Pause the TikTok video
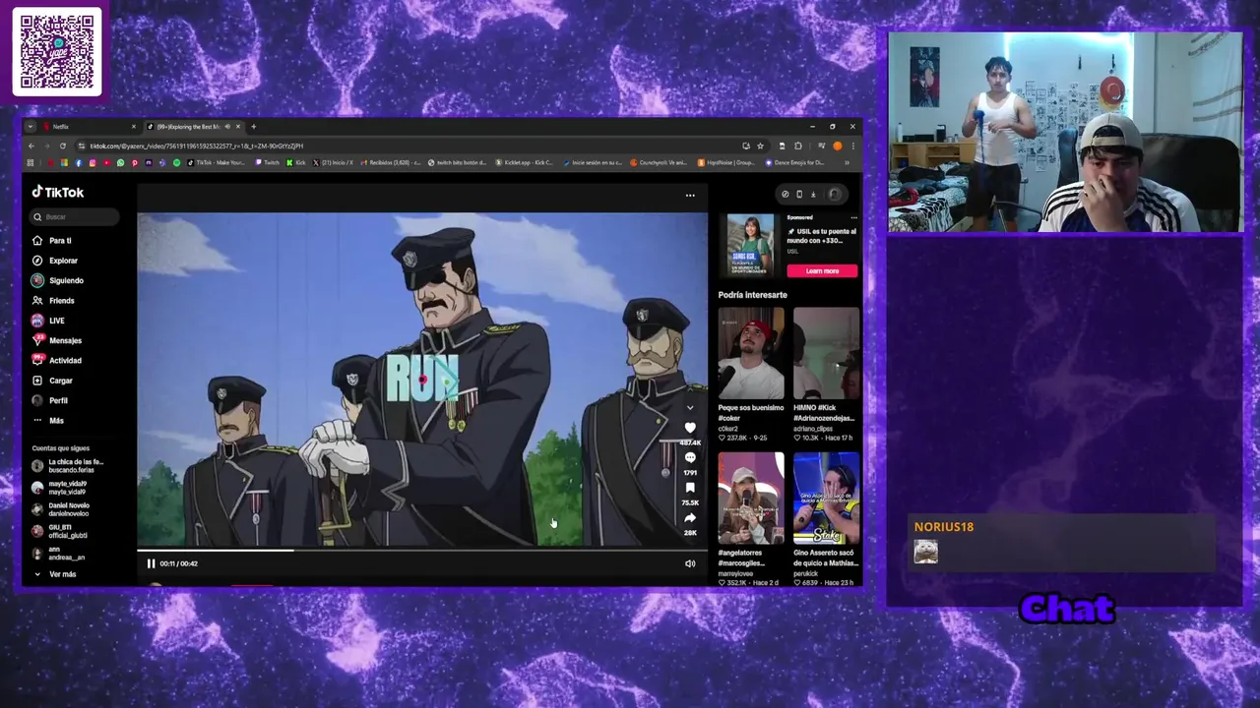This screenshot has width=1260, height=708. click(x=151, y=563)
